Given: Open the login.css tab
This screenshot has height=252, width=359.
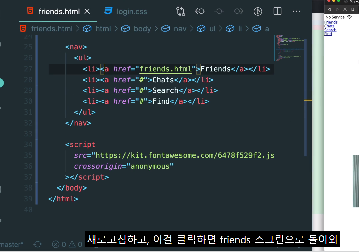Looking at the screenshot, I should [132, 11].
